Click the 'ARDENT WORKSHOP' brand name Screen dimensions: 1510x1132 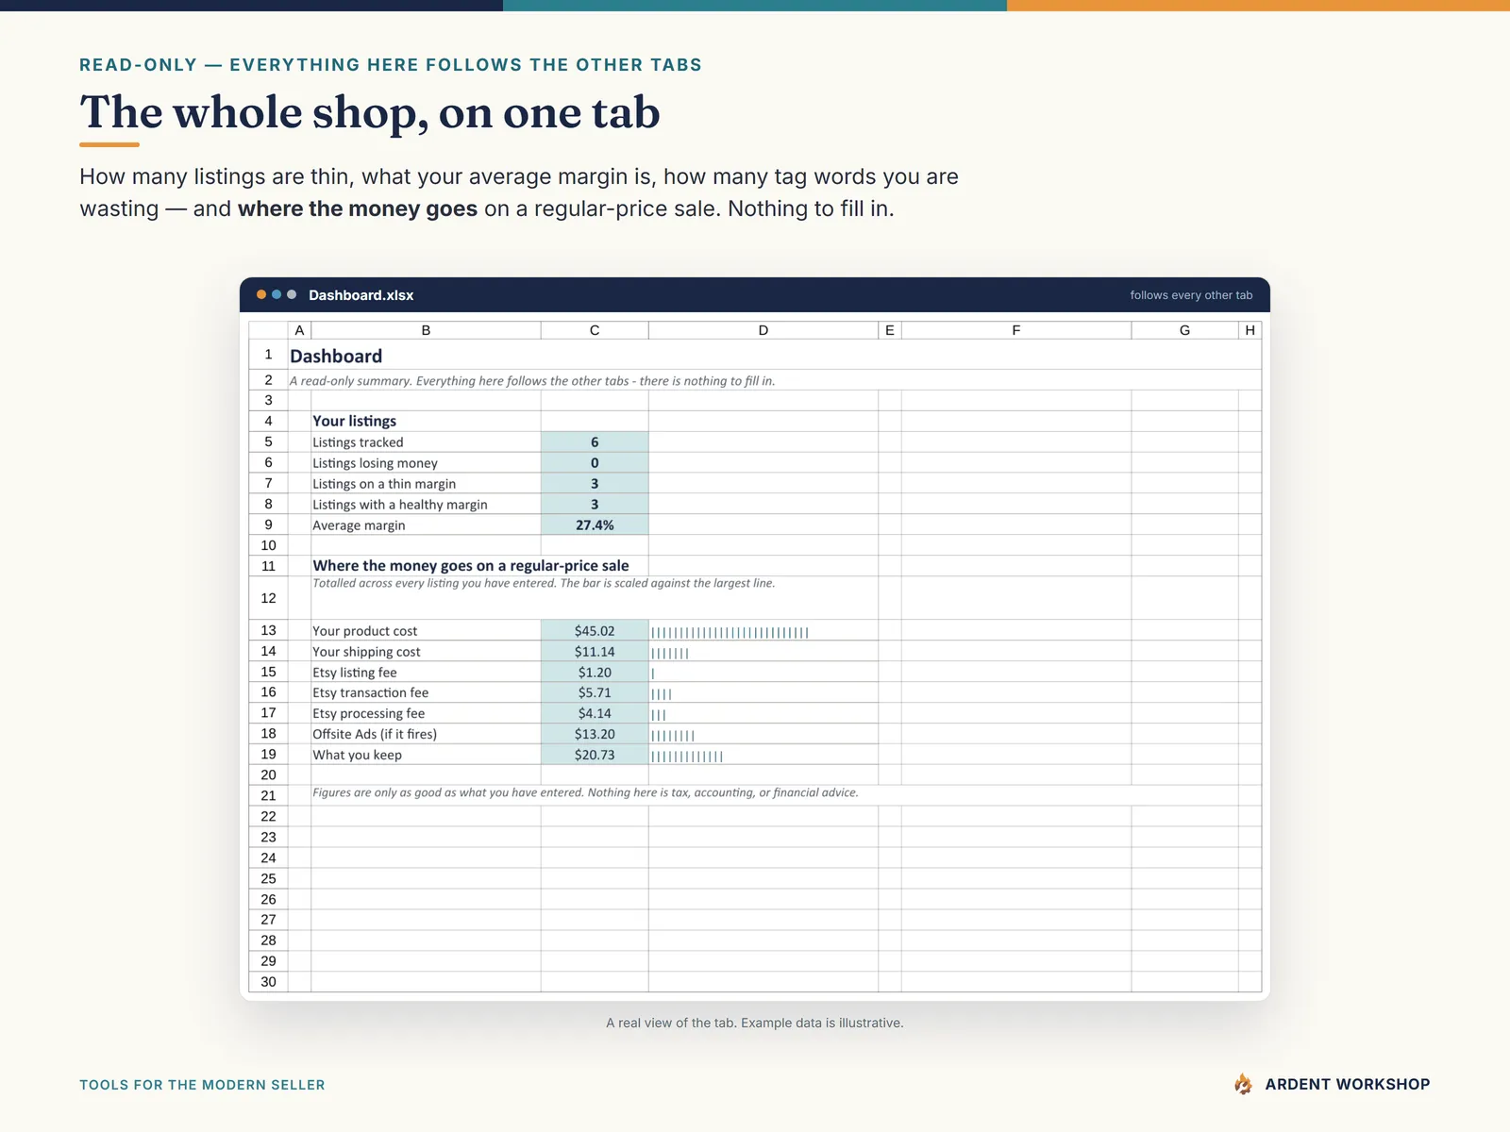1347,1084
